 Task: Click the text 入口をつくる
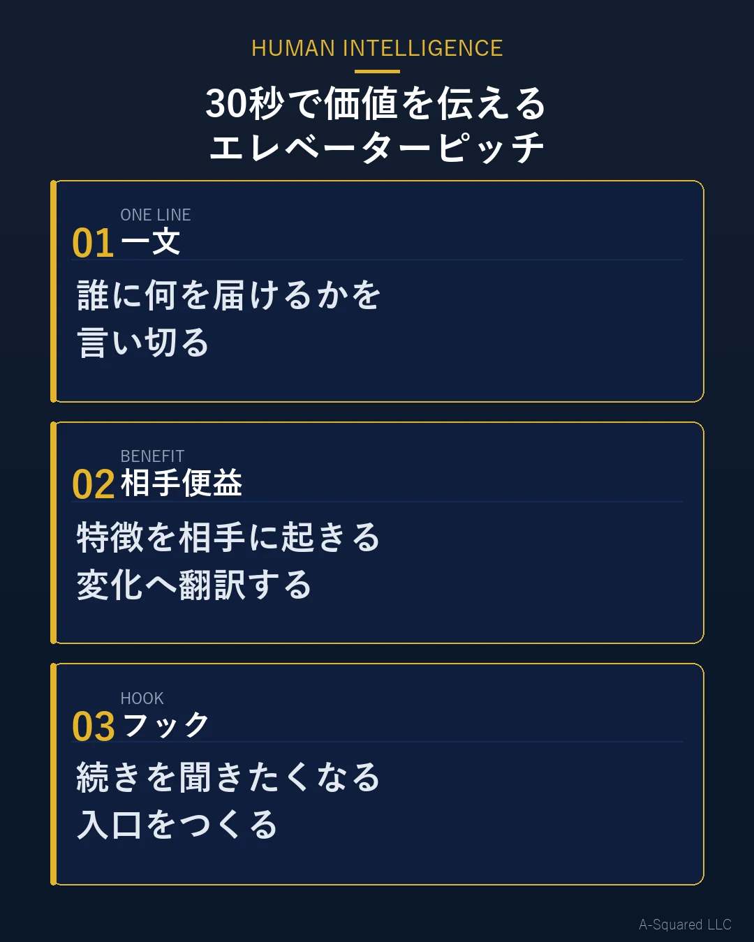pyautogui.click(x=177, y=825)
